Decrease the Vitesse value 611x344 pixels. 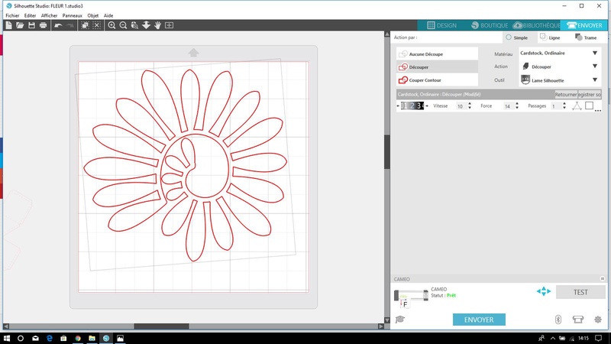point(470,108)
